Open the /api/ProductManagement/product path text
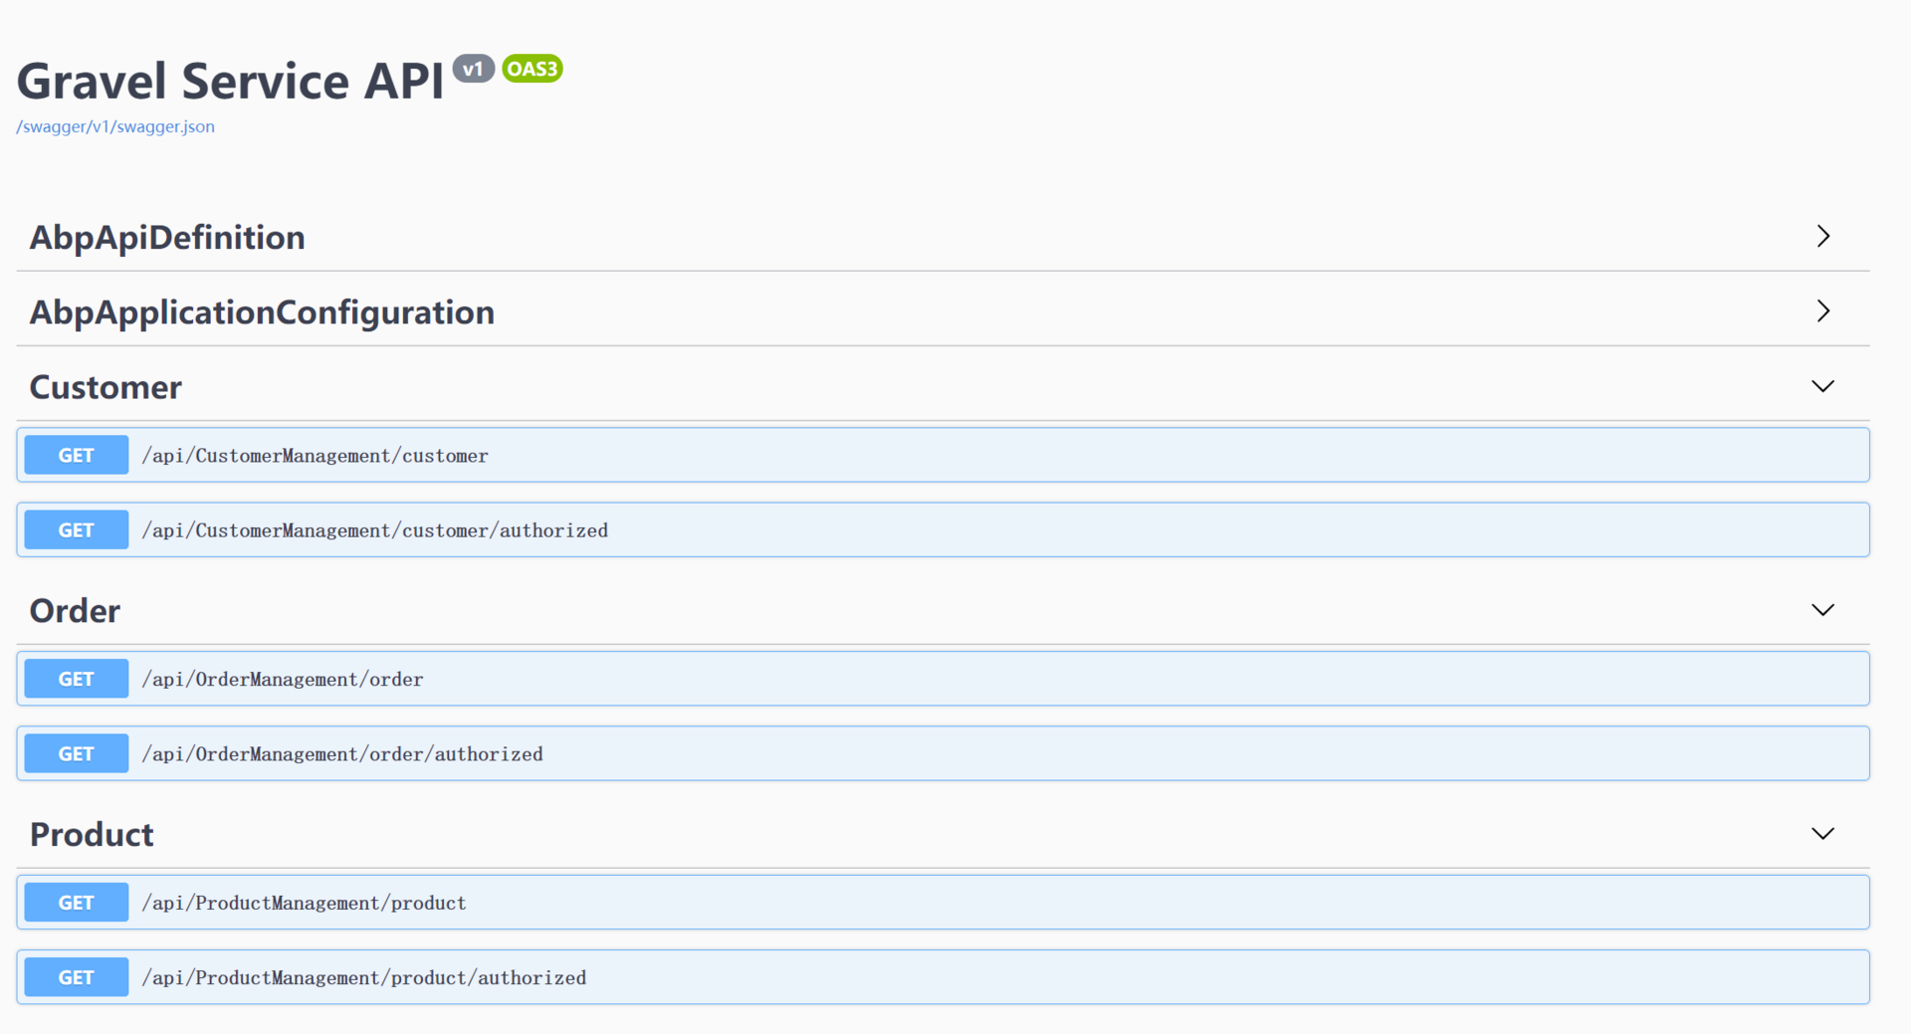The height and width of the screenshot is (1034, 1911). (304, 904)
